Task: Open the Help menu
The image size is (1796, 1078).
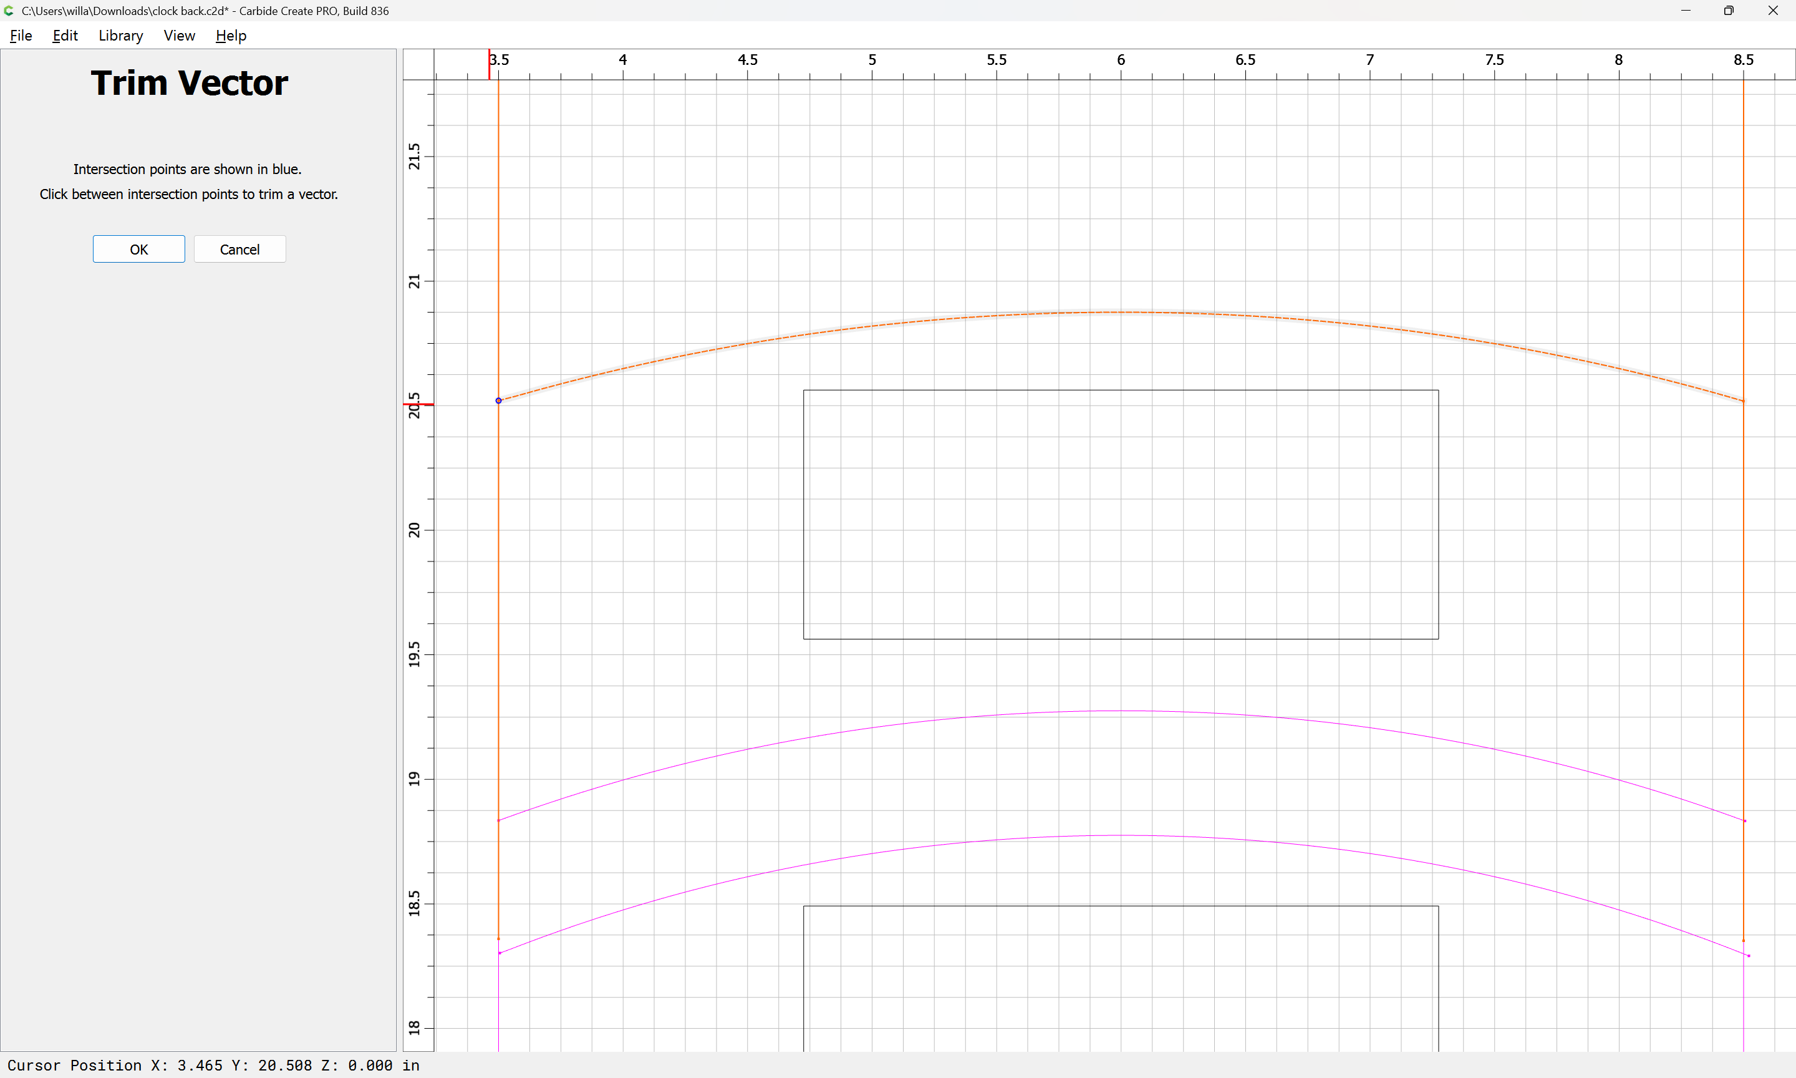Action: point(231,36)
